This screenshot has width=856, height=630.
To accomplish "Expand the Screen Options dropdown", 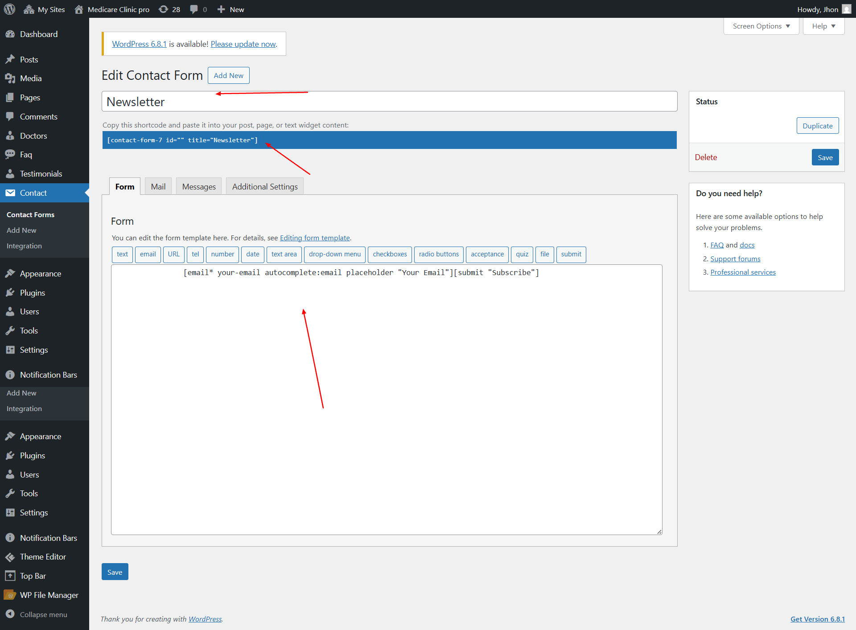I will (761, 26).
